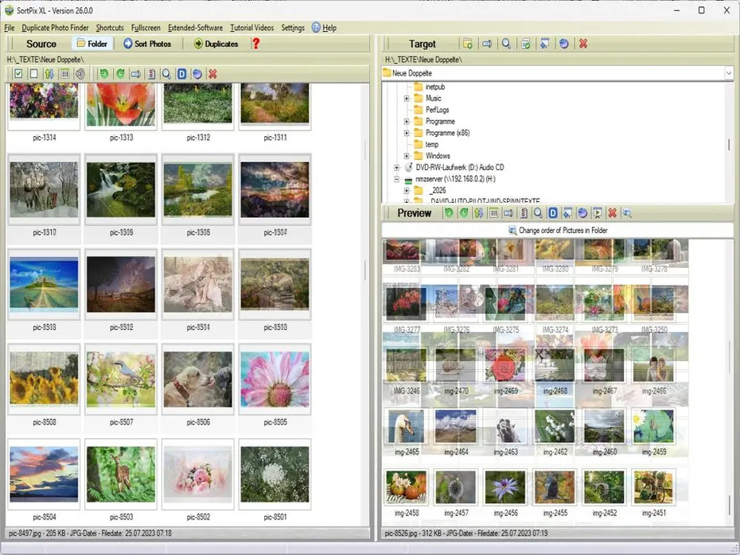This screenshot has width=740, height=555.
Task: Expand the DVD-RW-Laufwerk Audio CD node
Action: click(395, 167)
